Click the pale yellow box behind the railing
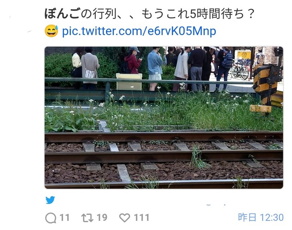Viewport: 292px width, 230px height. [129, 82]
